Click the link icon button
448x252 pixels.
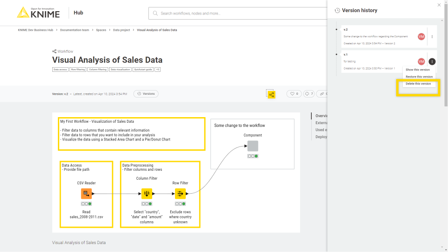322,94
